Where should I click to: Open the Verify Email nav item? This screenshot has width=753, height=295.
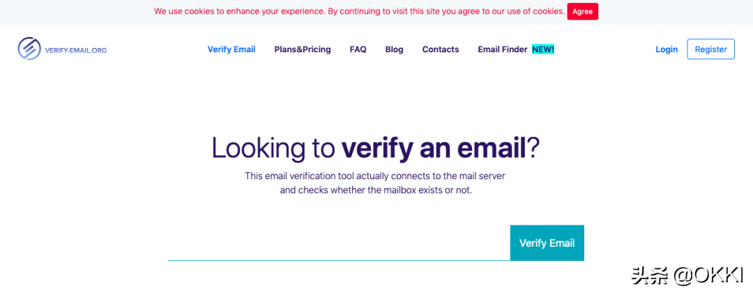pyautogui.click(x=231, y=49)
